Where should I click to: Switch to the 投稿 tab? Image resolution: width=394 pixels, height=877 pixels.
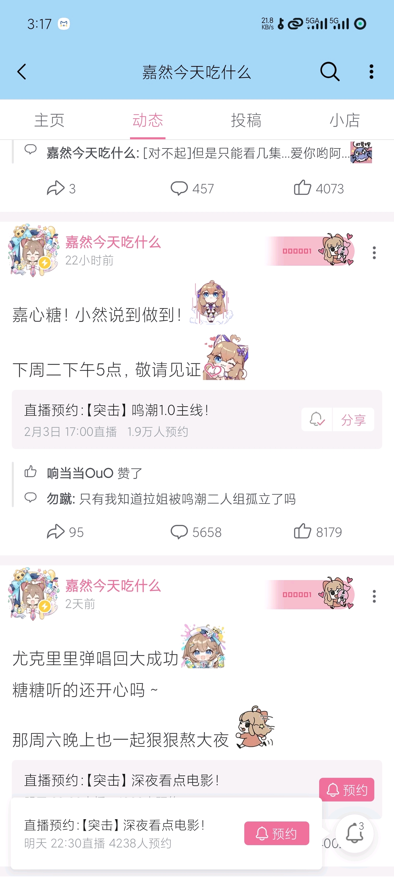(x=246, y=120)
